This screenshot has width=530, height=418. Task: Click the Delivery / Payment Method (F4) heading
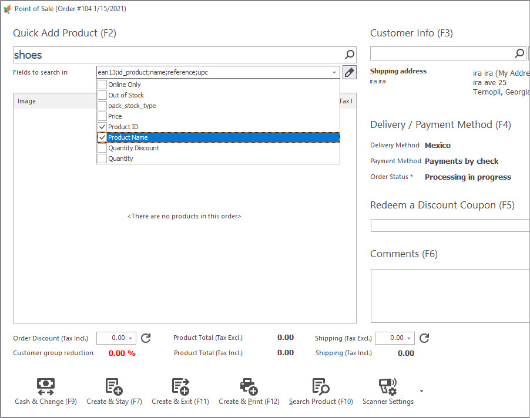[x=441, y=124]
